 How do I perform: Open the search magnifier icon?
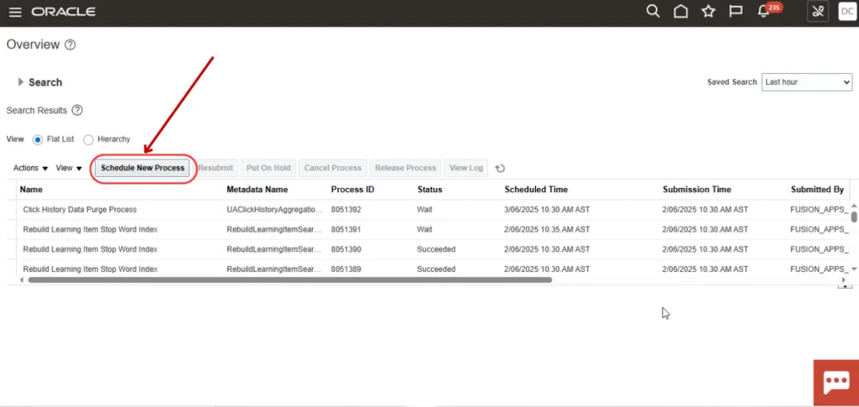click(653, 12)
